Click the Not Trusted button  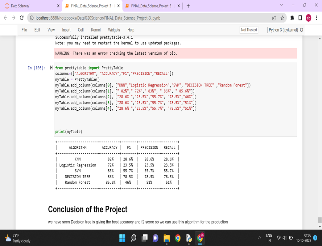click(x=249, y=30)
